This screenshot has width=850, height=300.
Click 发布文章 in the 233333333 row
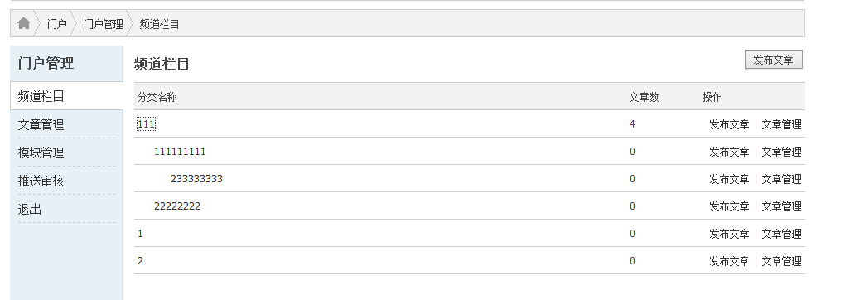(729, 178)
